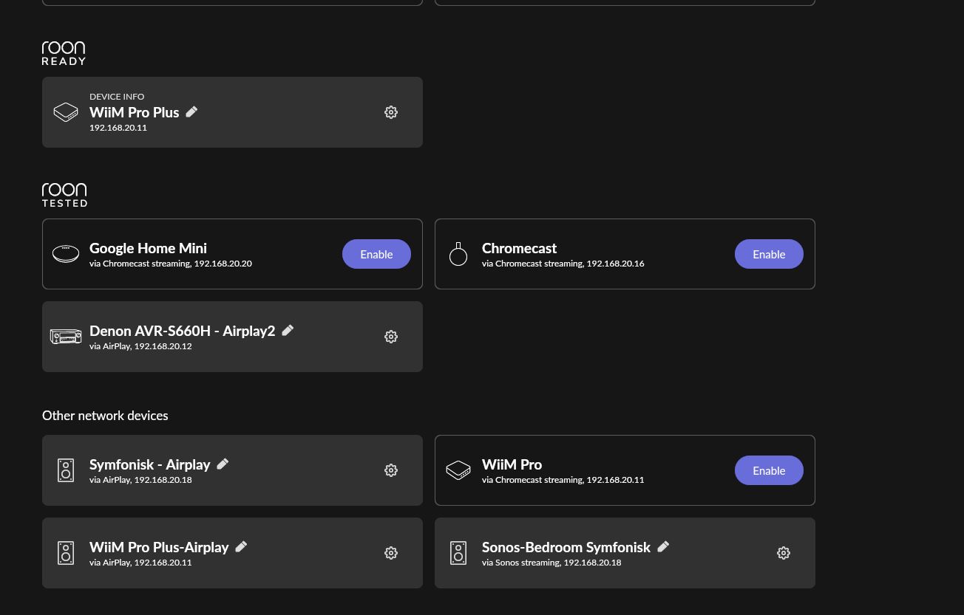Click the WiiM Pro Plus-Airplay speaker icon
Screen dimensions: 964x615
pyautogui.click(x=66, y=553)
